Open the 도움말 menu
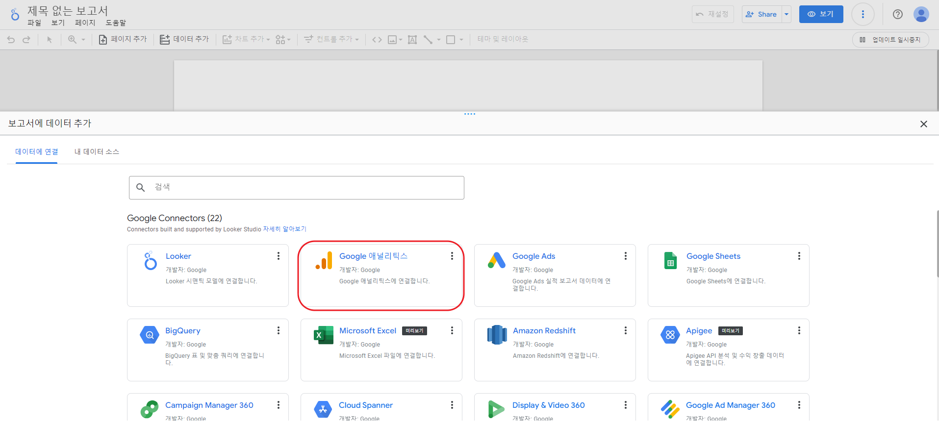Image resolution: width=939 pixels, height=424 pixels. click(116, 23)
